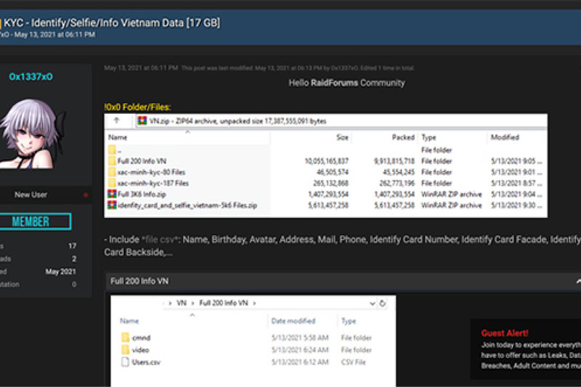
Task: Click the red status dot beside New User
Action: coord(86,195)
